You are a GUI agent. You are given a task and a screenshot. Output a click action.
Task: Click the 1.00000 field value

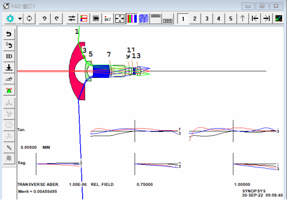coord(242,184)
